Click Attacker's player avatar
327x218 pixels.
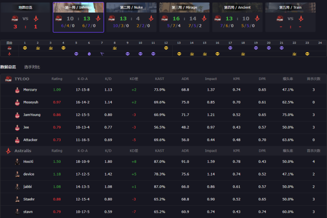17,140
